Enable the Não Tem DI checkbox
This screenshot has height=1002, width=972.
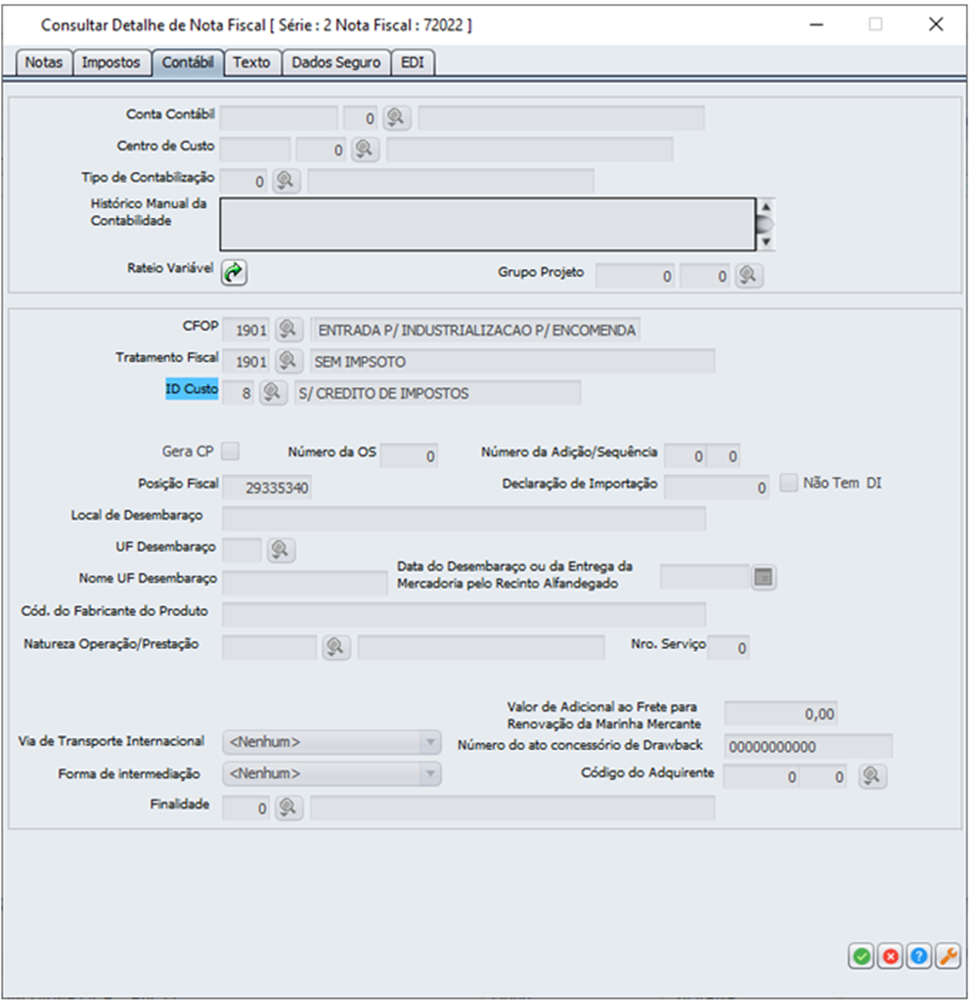click(789, 483)
